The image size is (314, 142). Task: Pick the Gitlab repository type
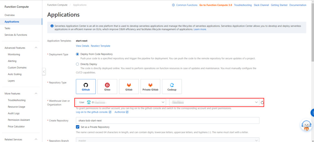coord(129,86)
